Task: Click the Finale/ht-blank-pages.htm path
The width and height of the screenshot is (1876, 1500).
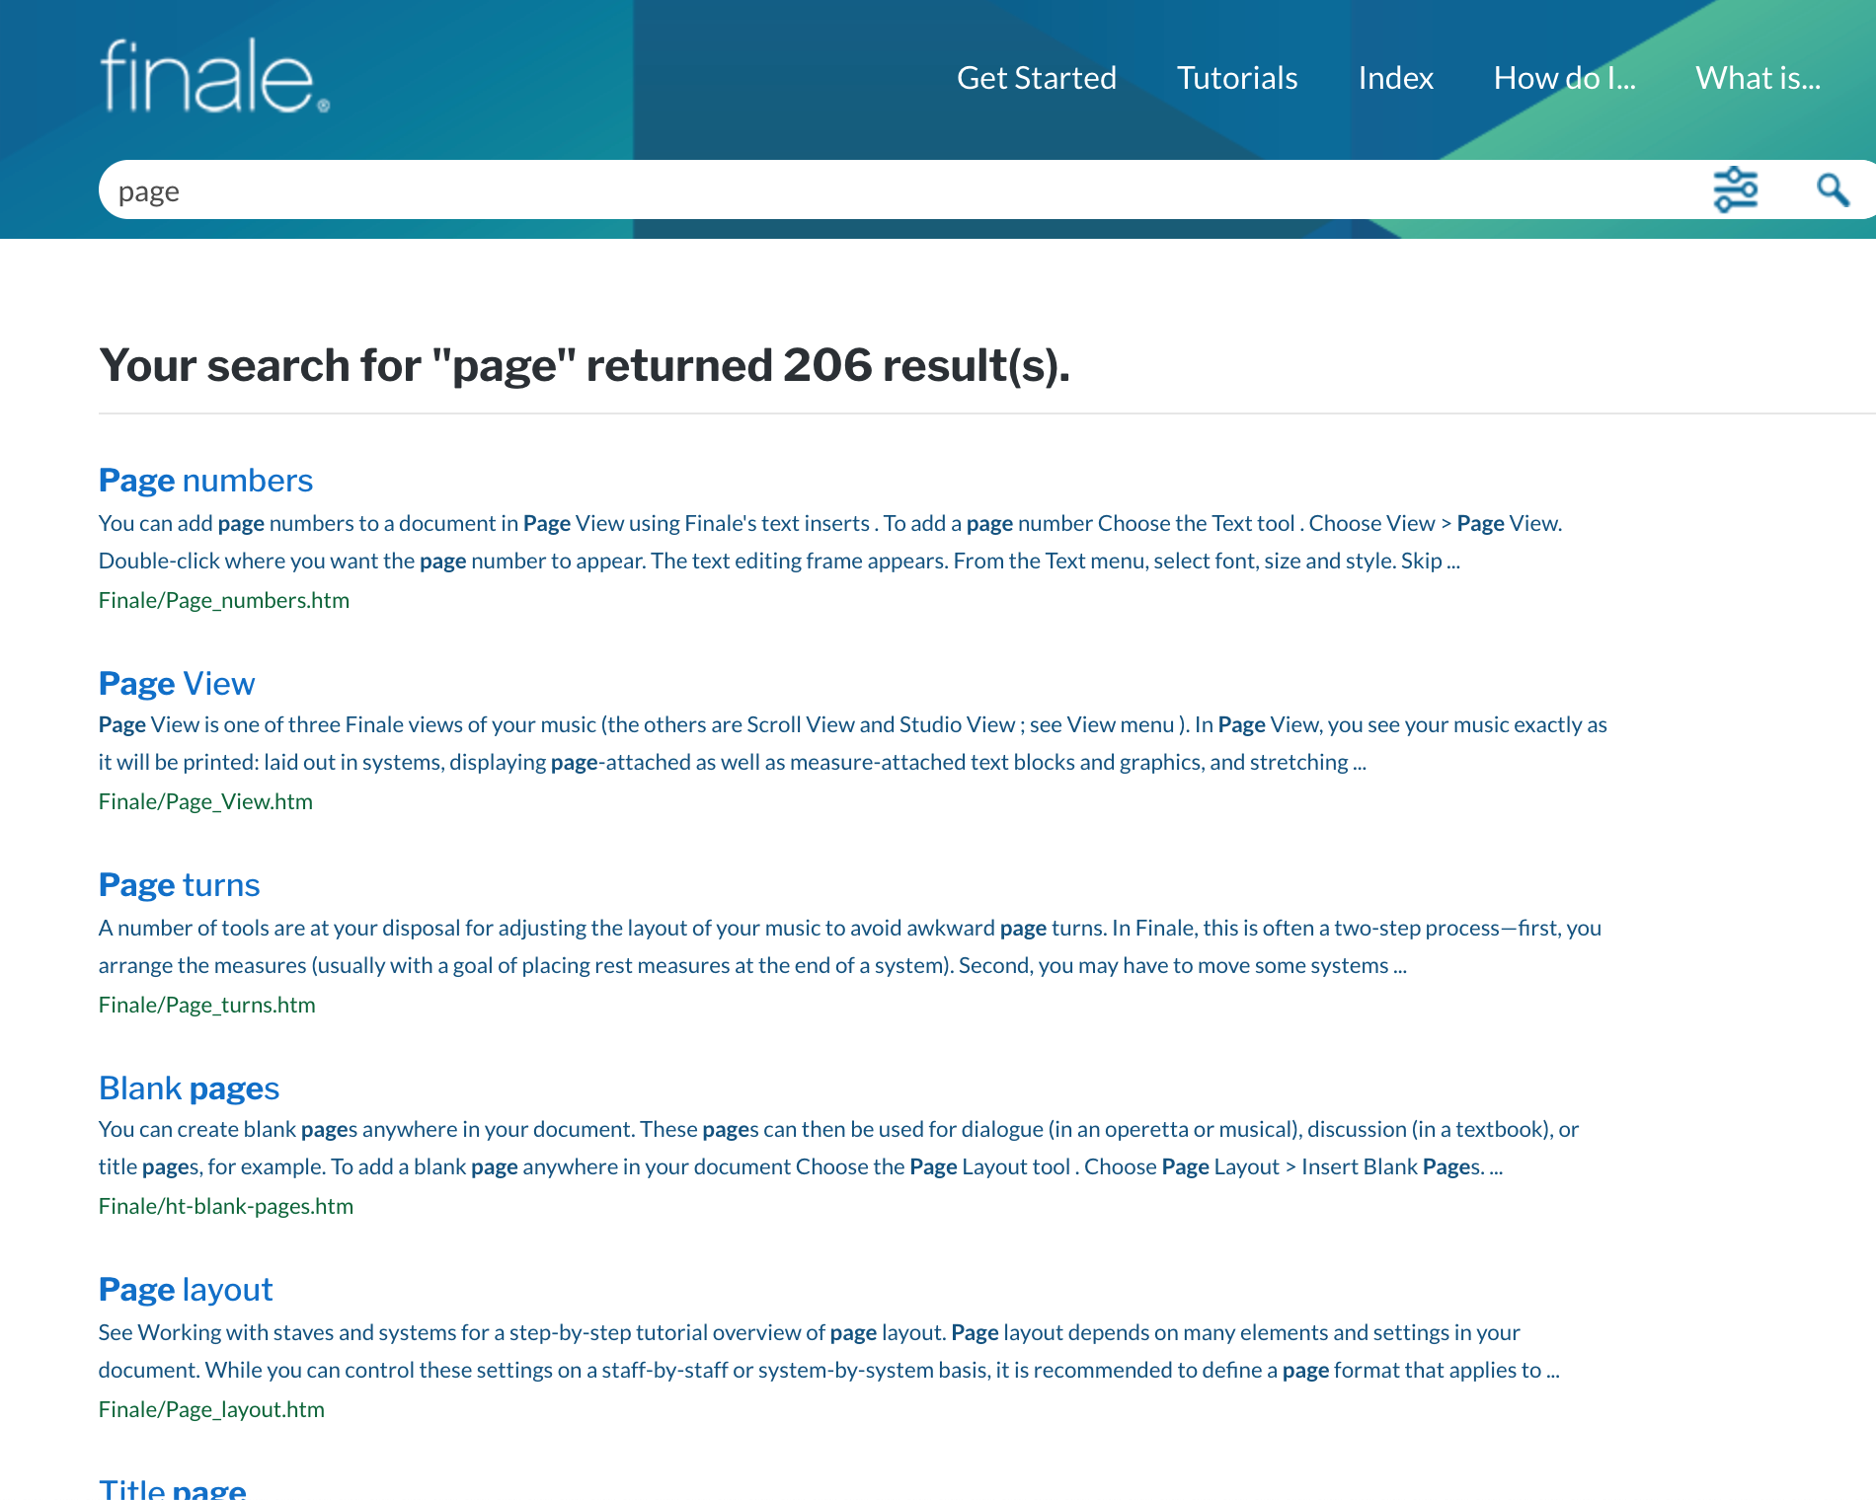Action: coord(226,1206)
